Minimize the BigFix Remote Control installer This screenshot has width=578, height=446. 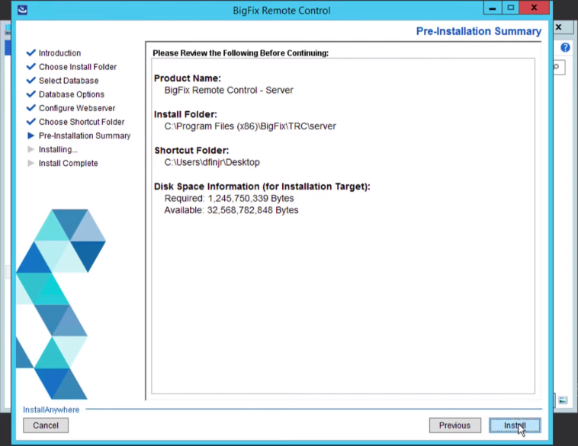492,8
